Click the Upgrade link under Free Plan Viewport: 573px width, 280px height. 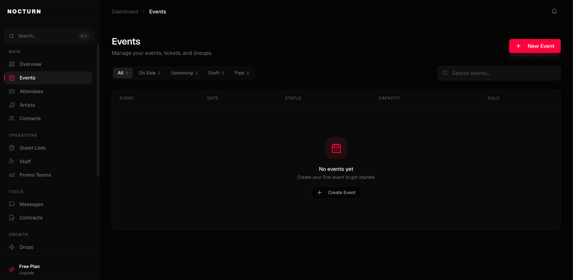coord(27,273)
